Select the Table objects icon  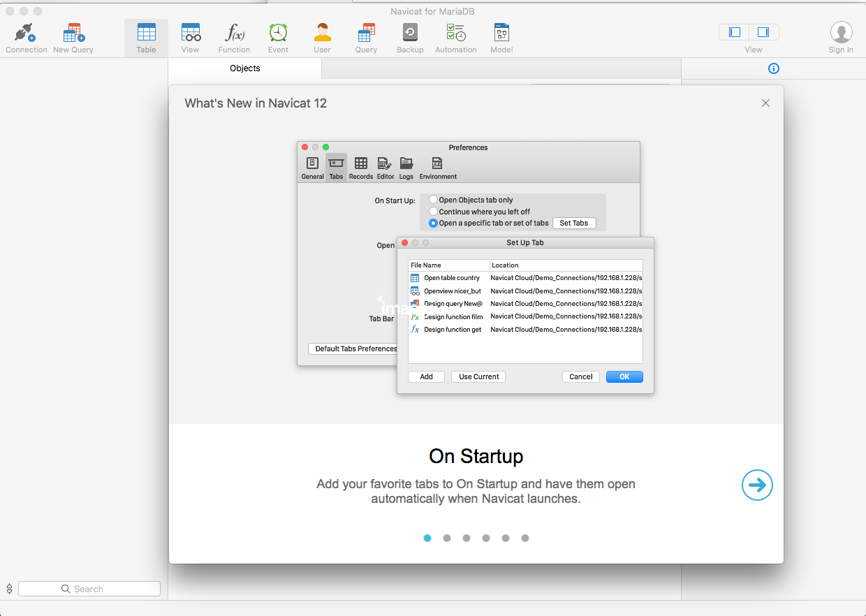click(146, 38)
